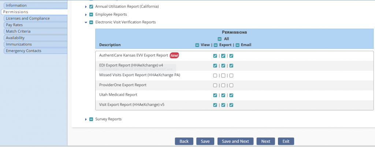Toggle Survey Reports group checkbox

click(x=92, y=119)
